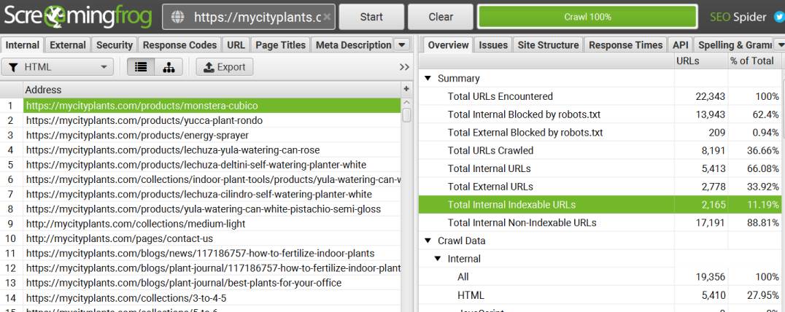This screenshot has height=312, width=785.
Task: Switch to list view icon
Action: [x=141, y=67]
